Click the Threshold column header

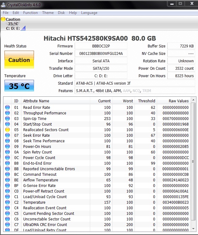click(146, 101)
